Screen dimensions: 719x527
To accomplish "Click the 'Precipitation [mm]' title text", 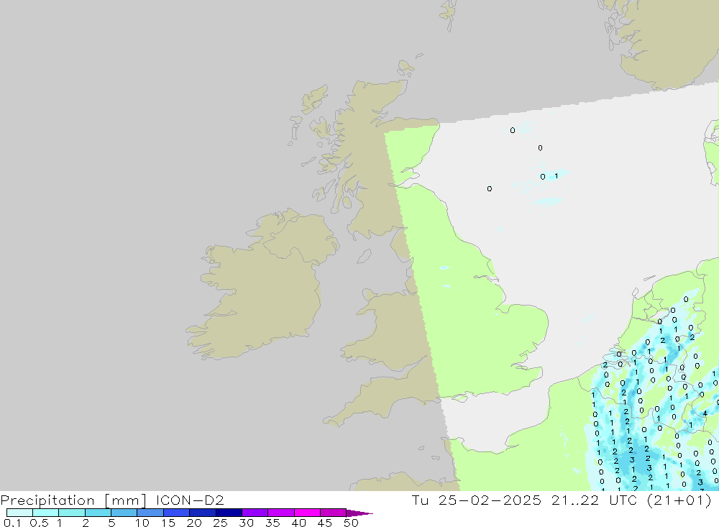I will [74, 500].
